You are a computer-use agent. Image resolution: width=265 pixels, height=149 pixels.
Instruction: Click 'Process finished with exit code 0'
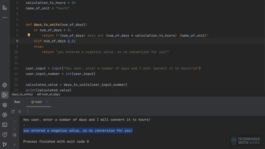56,142
